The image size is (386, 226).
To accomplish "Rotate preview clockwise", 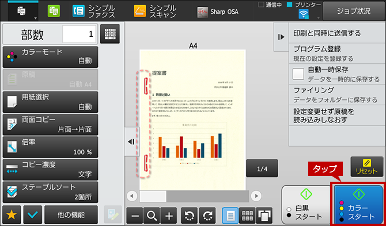I will (x=207, y=216).
